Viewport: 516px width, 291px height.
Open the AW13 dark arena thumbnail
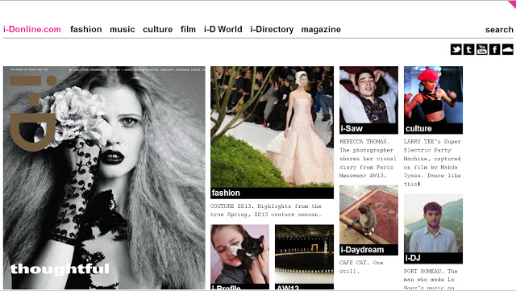304,254
